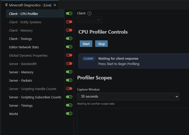Select Server - Timings entry
Viewport: 189px width, 135px height.
(35, 105)
